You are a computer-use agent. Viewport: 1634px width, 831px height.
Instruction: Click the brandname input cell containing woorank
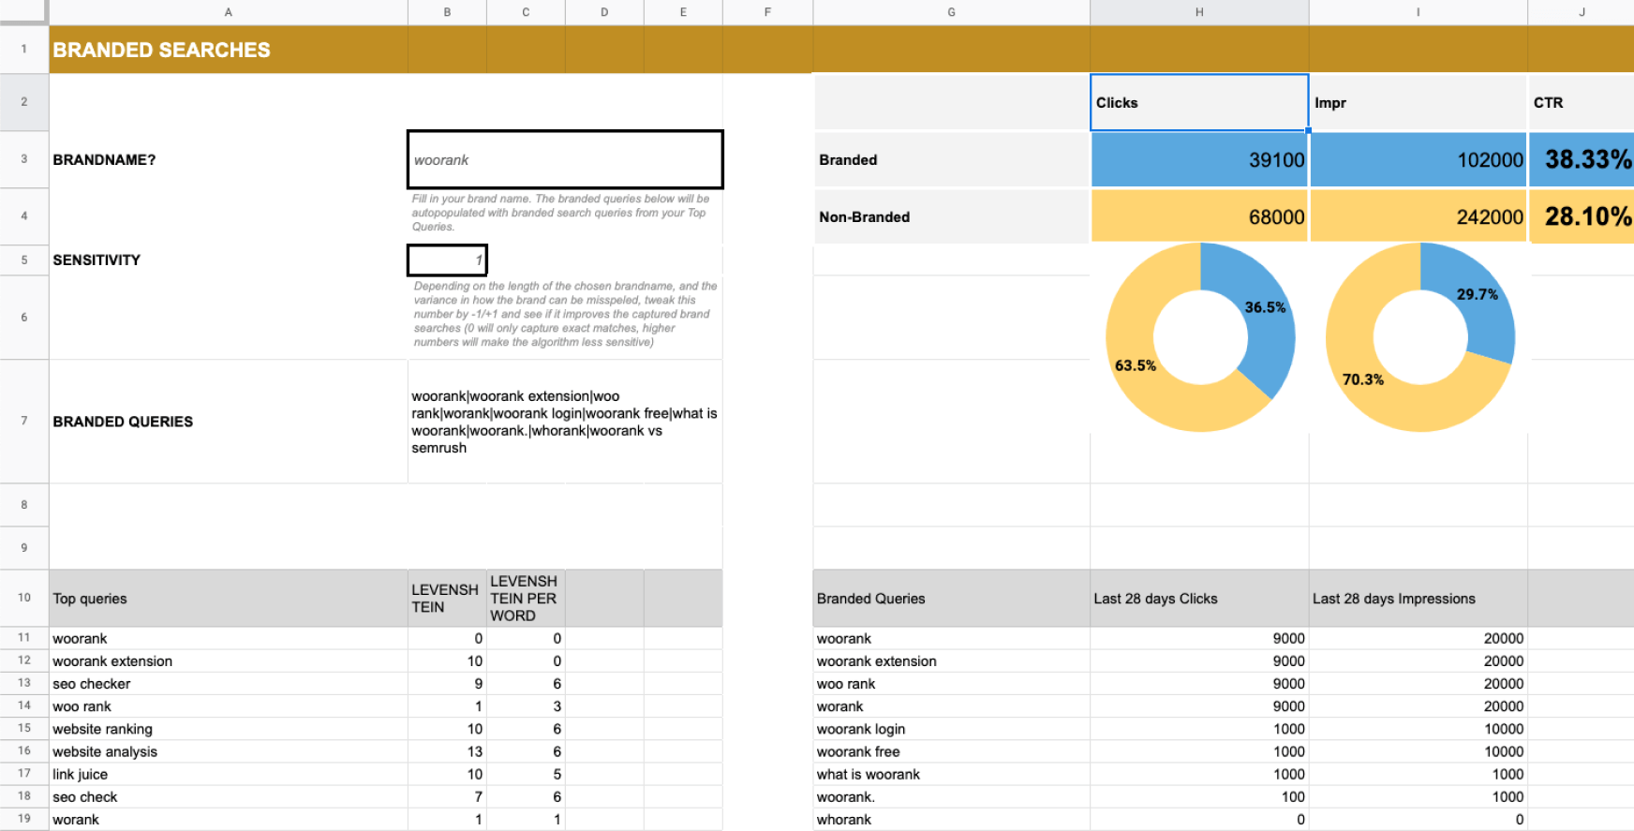coord(564,159)
